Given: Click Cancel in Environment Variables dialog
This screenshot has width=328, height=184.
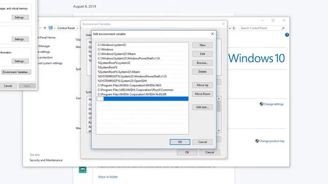Looking at the screenshot, I should click(x=210, y=152).
